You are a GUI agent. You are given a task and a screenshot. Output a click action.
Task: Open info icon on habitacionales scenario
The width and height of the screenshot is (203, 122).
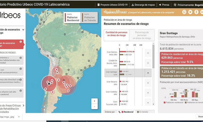pyautogui.click(x=21, y=58)
